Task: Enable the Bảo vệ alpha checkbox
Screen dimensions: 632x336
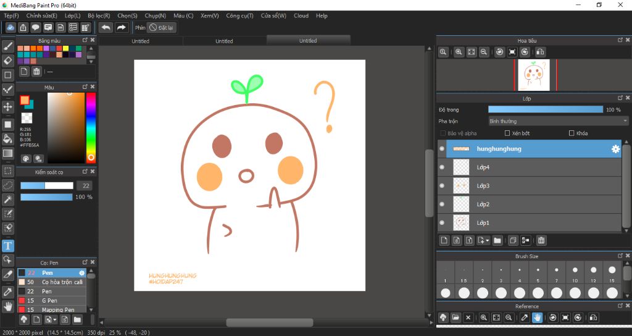Action: click(443, 133)
